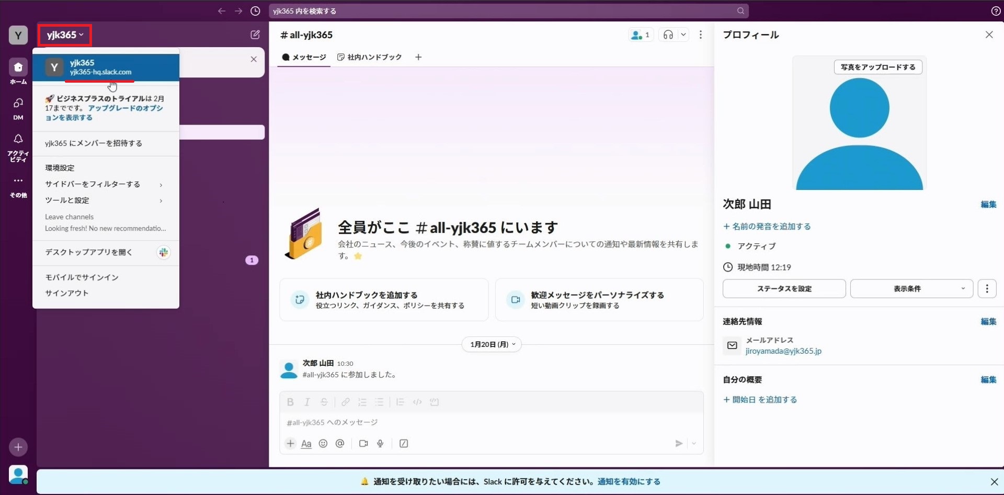The height and width of the screenshot is (495, 1004).
Task: Click サインアウト in the workspace menu
Action: [67, 293]
